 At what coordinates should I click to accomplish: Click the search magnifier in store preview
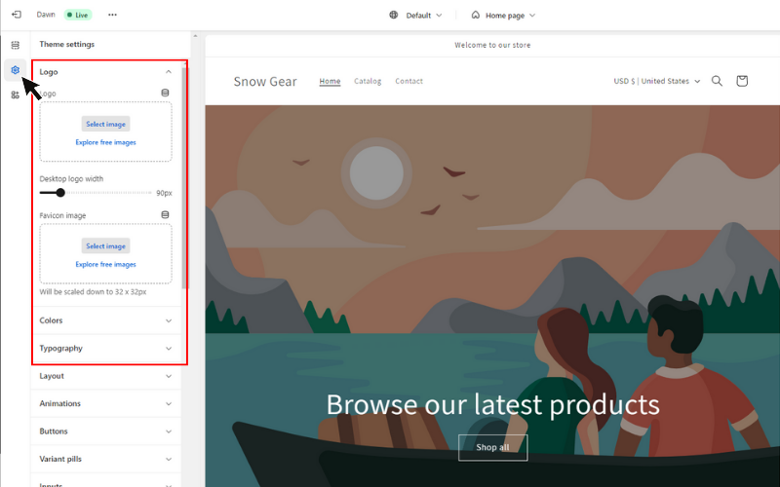[717, 81]
